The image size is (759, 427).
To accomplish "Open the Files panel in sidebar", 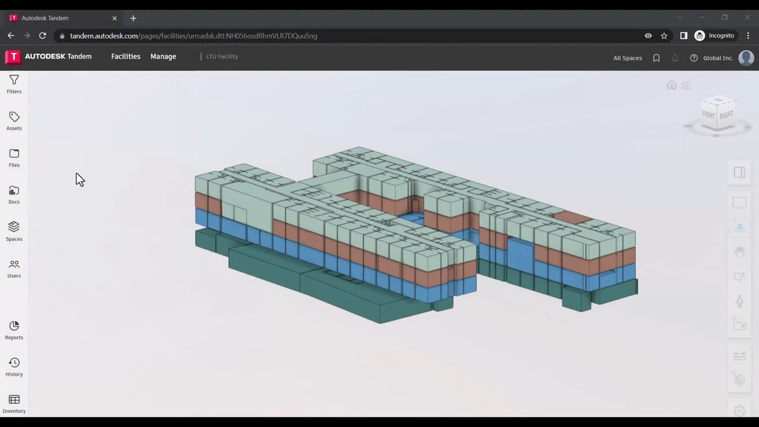I will click(x=14, y=158).
